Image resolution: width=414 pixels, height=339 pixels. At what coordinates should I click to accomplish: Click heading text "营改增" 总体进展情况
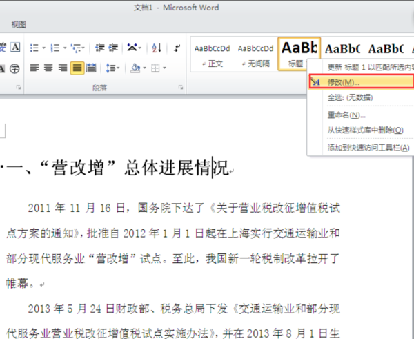click(135, 168)
